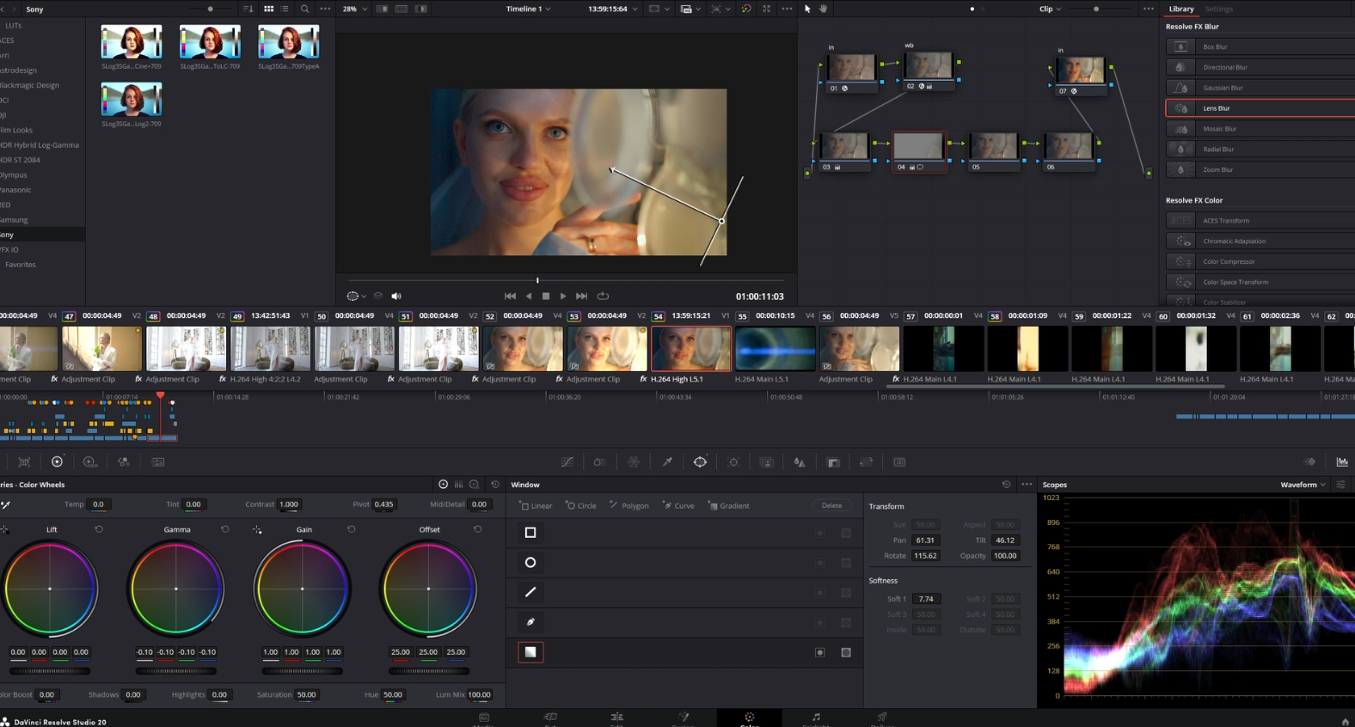Toggle loop playback in viewer transport
1355x727 pixels.
pos(603,296)
